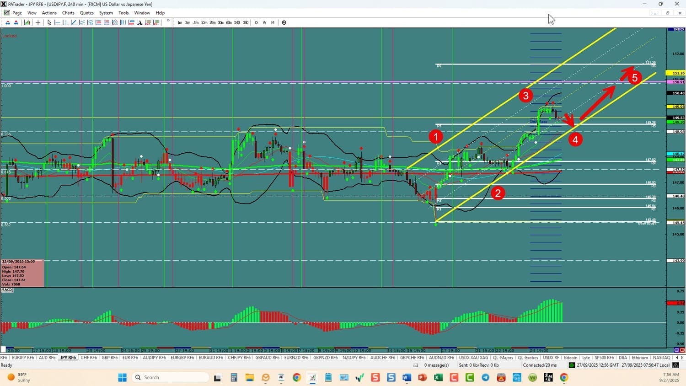Image resolution: width=686 pixels, height=386 pixels.
Task: Click the MACD indicator label
Action: (x=7, y=290)
